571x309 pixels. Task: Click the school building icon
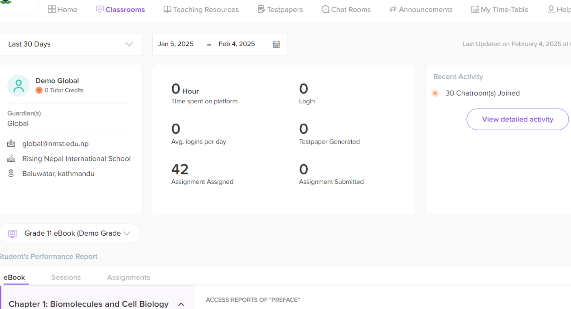pyautogui.click(x=11, y=159)
